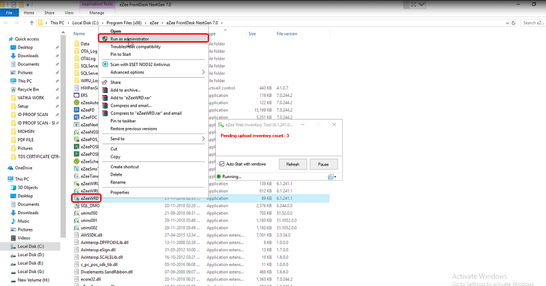The image size is (546, 286).
Task: Click the Pause button in Inventory Tool
Action: click(323, 164)
